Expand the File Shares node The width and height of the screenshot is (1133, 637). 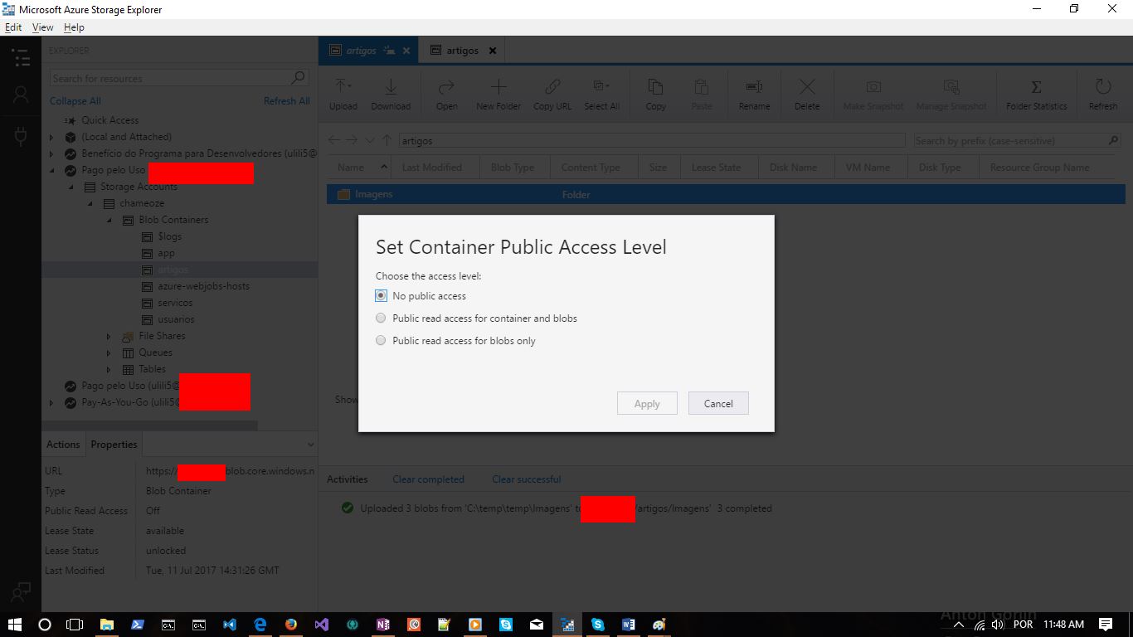pos(109,336)
